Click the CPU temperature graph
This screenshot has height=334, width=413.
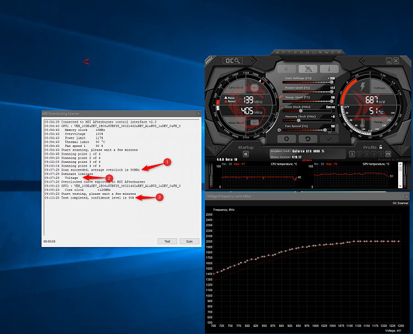(260, 176)
